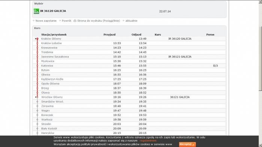Screen dimensions: 262x147
Task: Click date 22.07.14 in the Wybór panel
Action: (x=165, y=11)
